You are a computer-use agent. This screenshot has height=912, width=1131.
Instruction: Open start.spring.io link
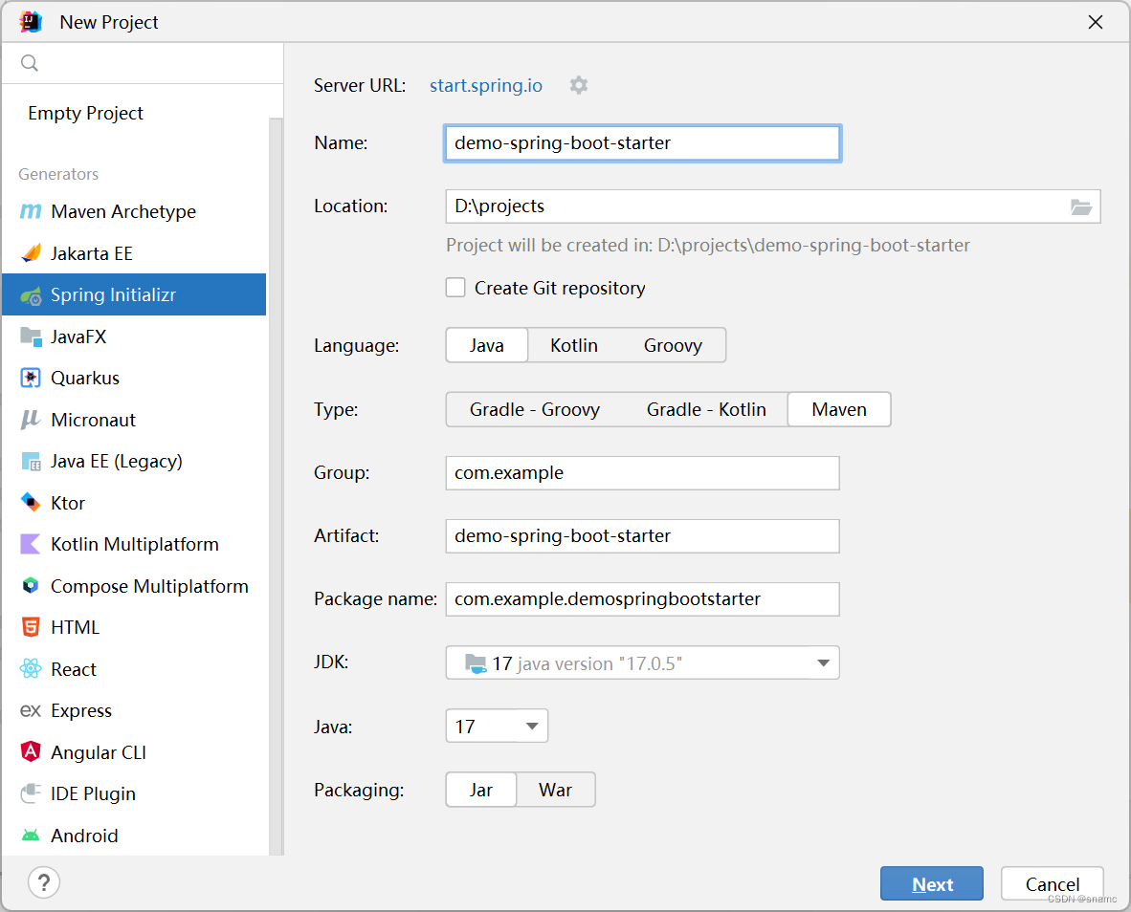485,85
